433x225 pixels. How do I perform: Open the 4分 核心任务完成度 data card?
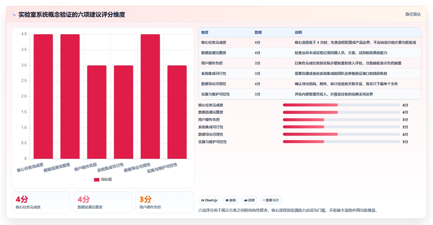41,202
